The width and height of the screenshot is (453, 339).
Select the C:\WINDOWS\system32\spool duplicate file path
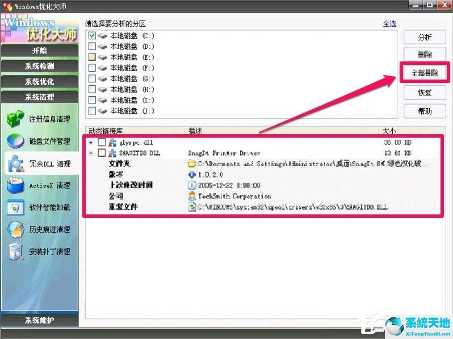(x=293, y=207)
